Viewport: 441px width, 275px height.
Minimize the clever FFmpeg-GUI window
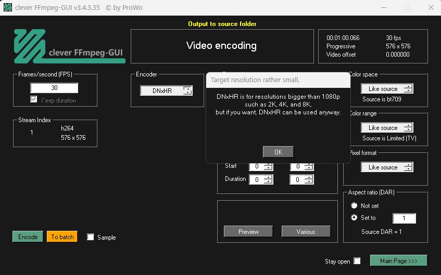point(383,8)
